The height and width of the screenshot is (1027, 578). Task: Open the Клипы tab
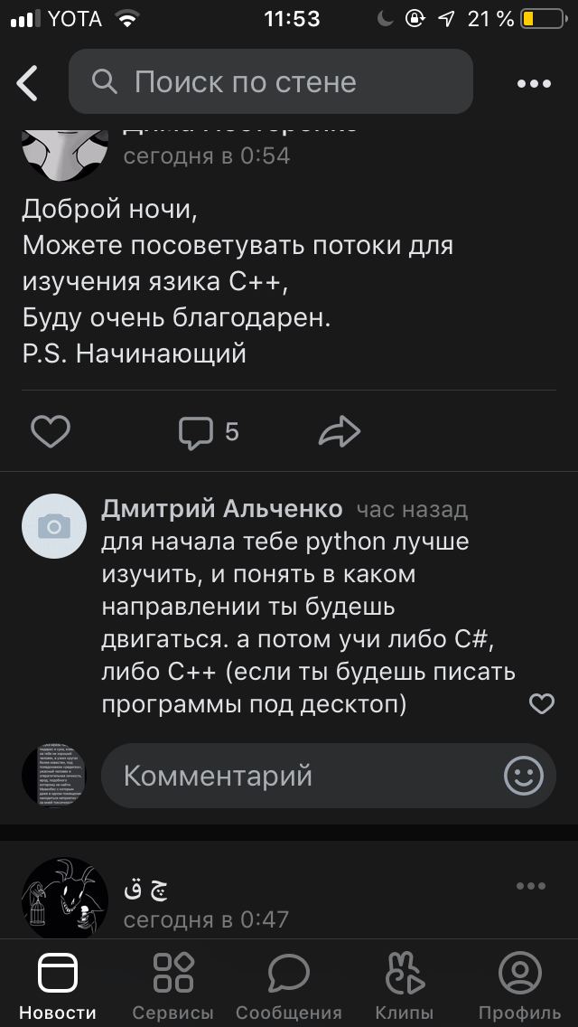(x=404, y=985)
